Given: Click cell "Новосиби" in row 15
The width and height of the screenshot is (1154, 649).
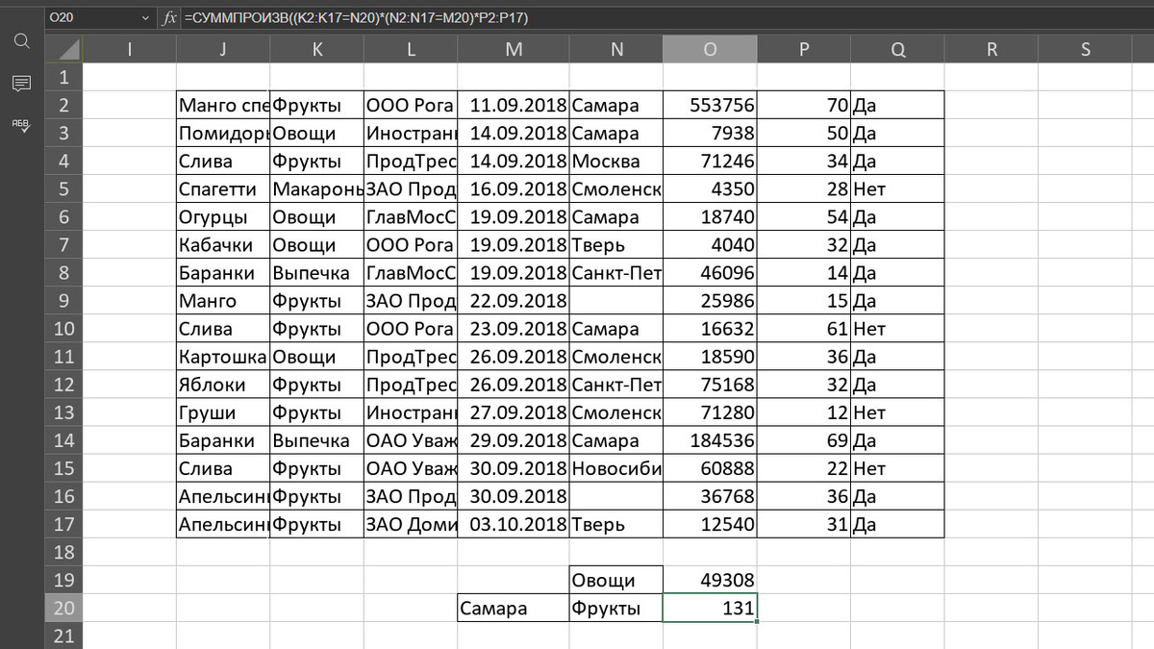Looking at the screenshot, I should tap(615, 468).
